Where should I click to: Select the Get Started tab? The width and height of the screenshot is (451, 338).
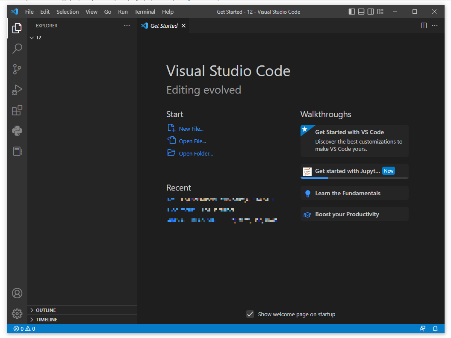coord(163,26)
